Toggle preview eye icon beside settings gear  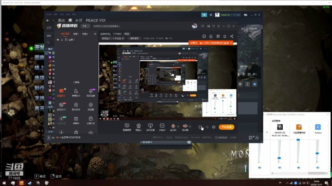[207, 127]
